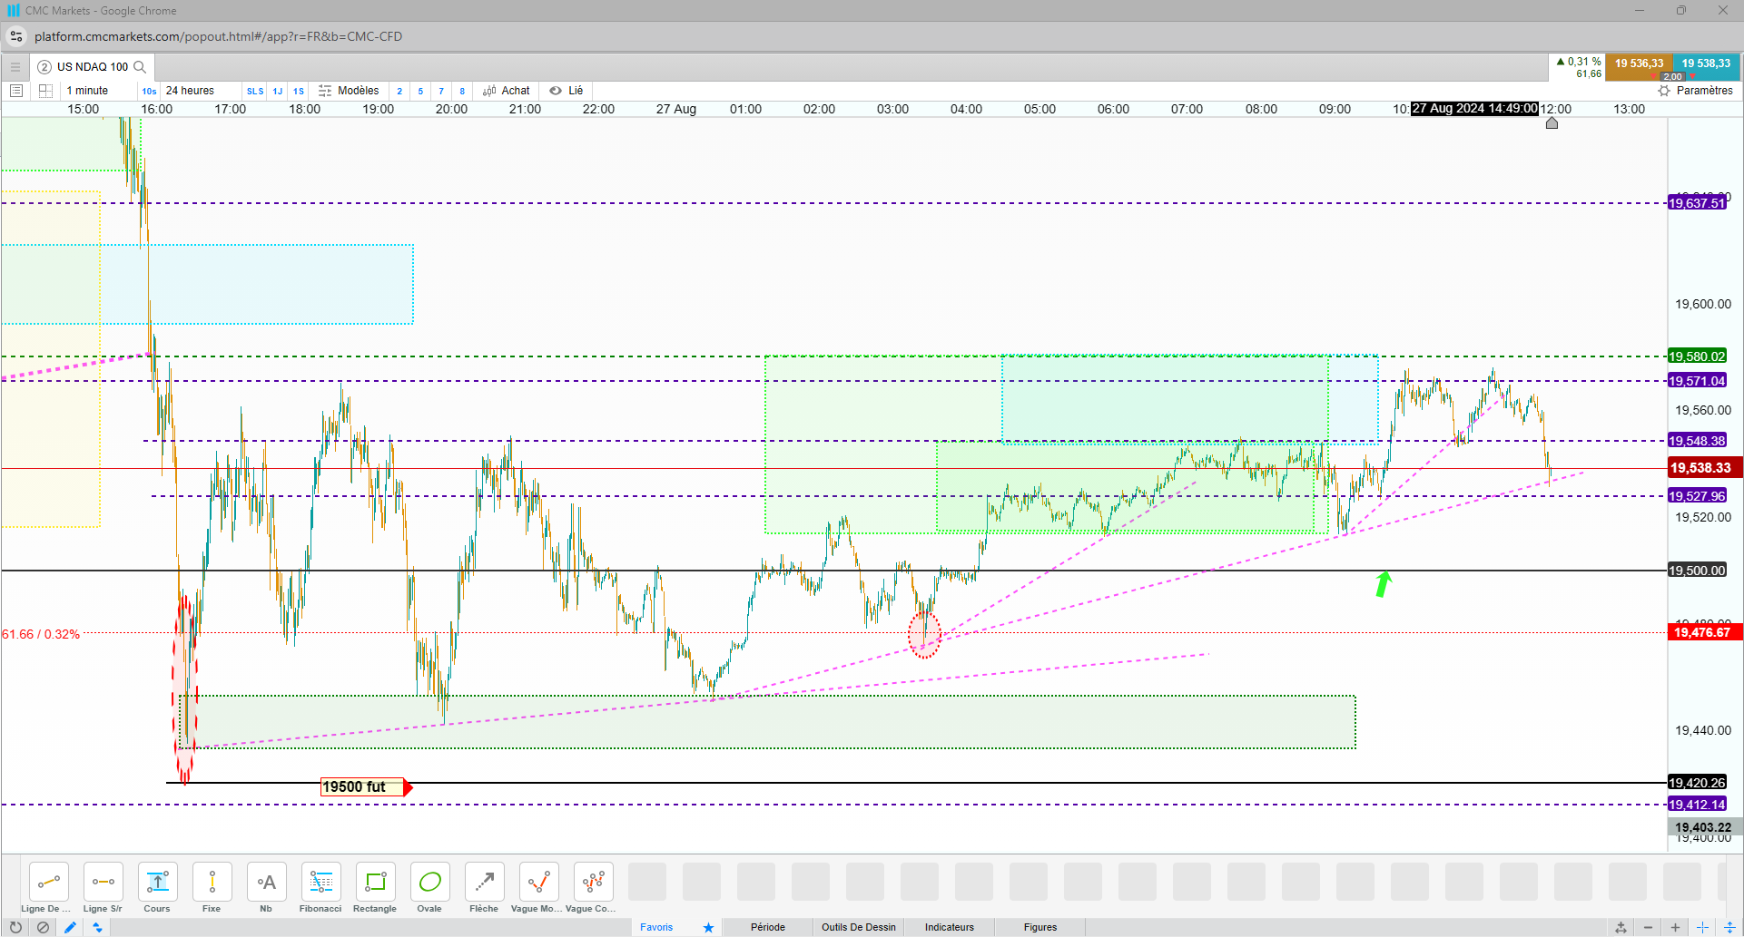Activate the Ligne S/r tool
Viewport: 1744px width, 937px height.
click(x=103, y=888)
